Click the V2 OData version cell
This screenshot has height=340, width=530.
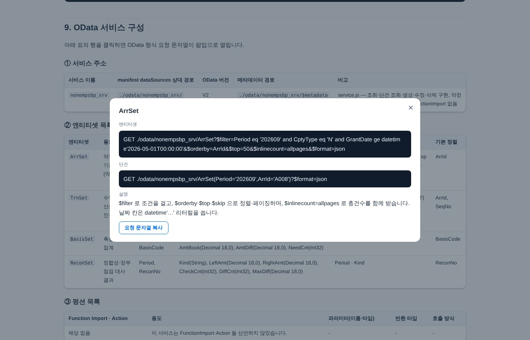coord(206,95)
